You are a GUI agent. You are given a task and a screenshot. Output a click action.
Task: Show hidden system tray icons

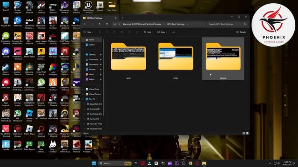tap(270, 163)
